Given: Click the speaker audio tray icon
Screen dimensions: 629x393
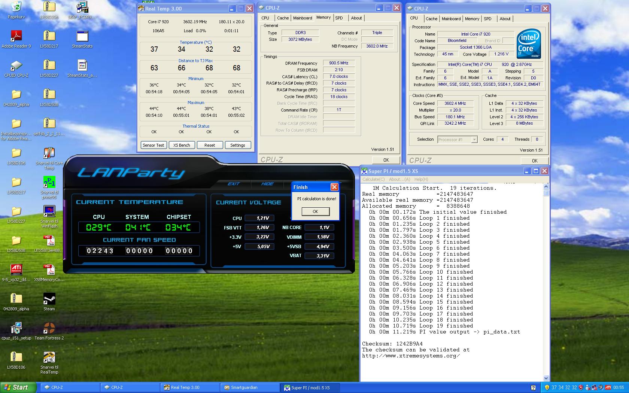Looking at the screenshot, I should [x=601, y=387].
